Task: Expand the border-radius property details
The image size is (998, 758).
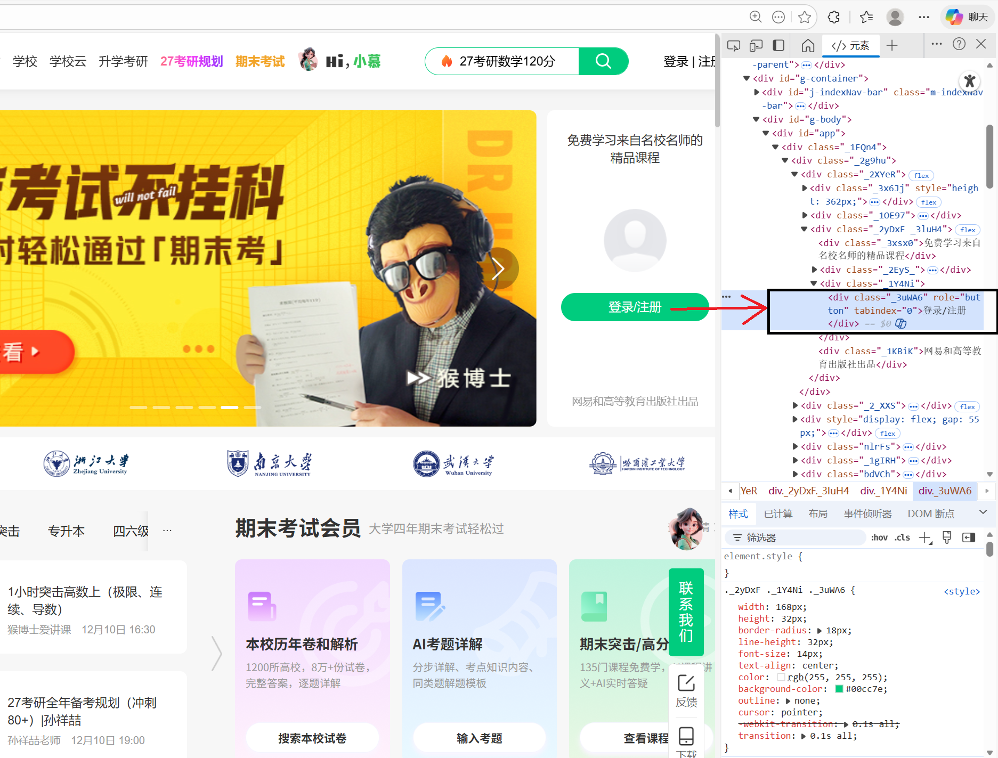Action: tap(820, 630)
